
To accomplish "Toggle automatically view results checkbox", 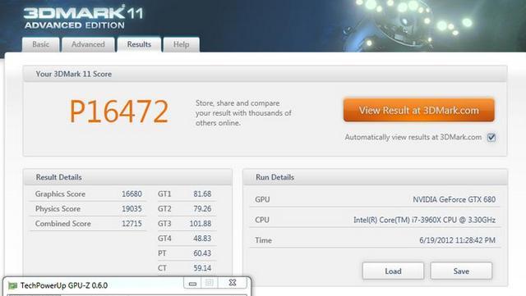I will [491, 137].
